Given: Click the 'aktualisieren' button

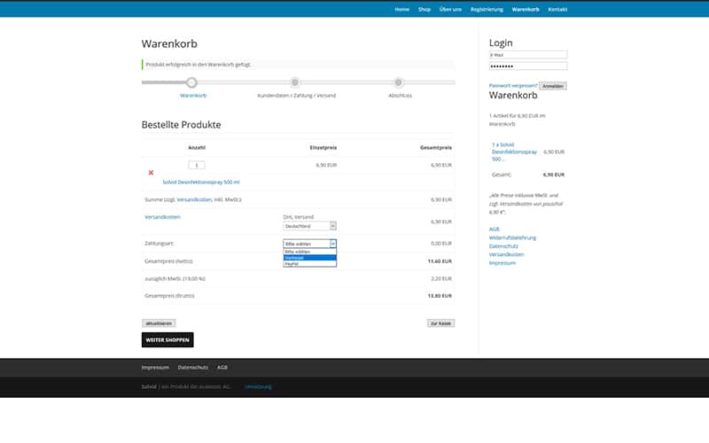Looking at the screenshot, I should point(159,323).
